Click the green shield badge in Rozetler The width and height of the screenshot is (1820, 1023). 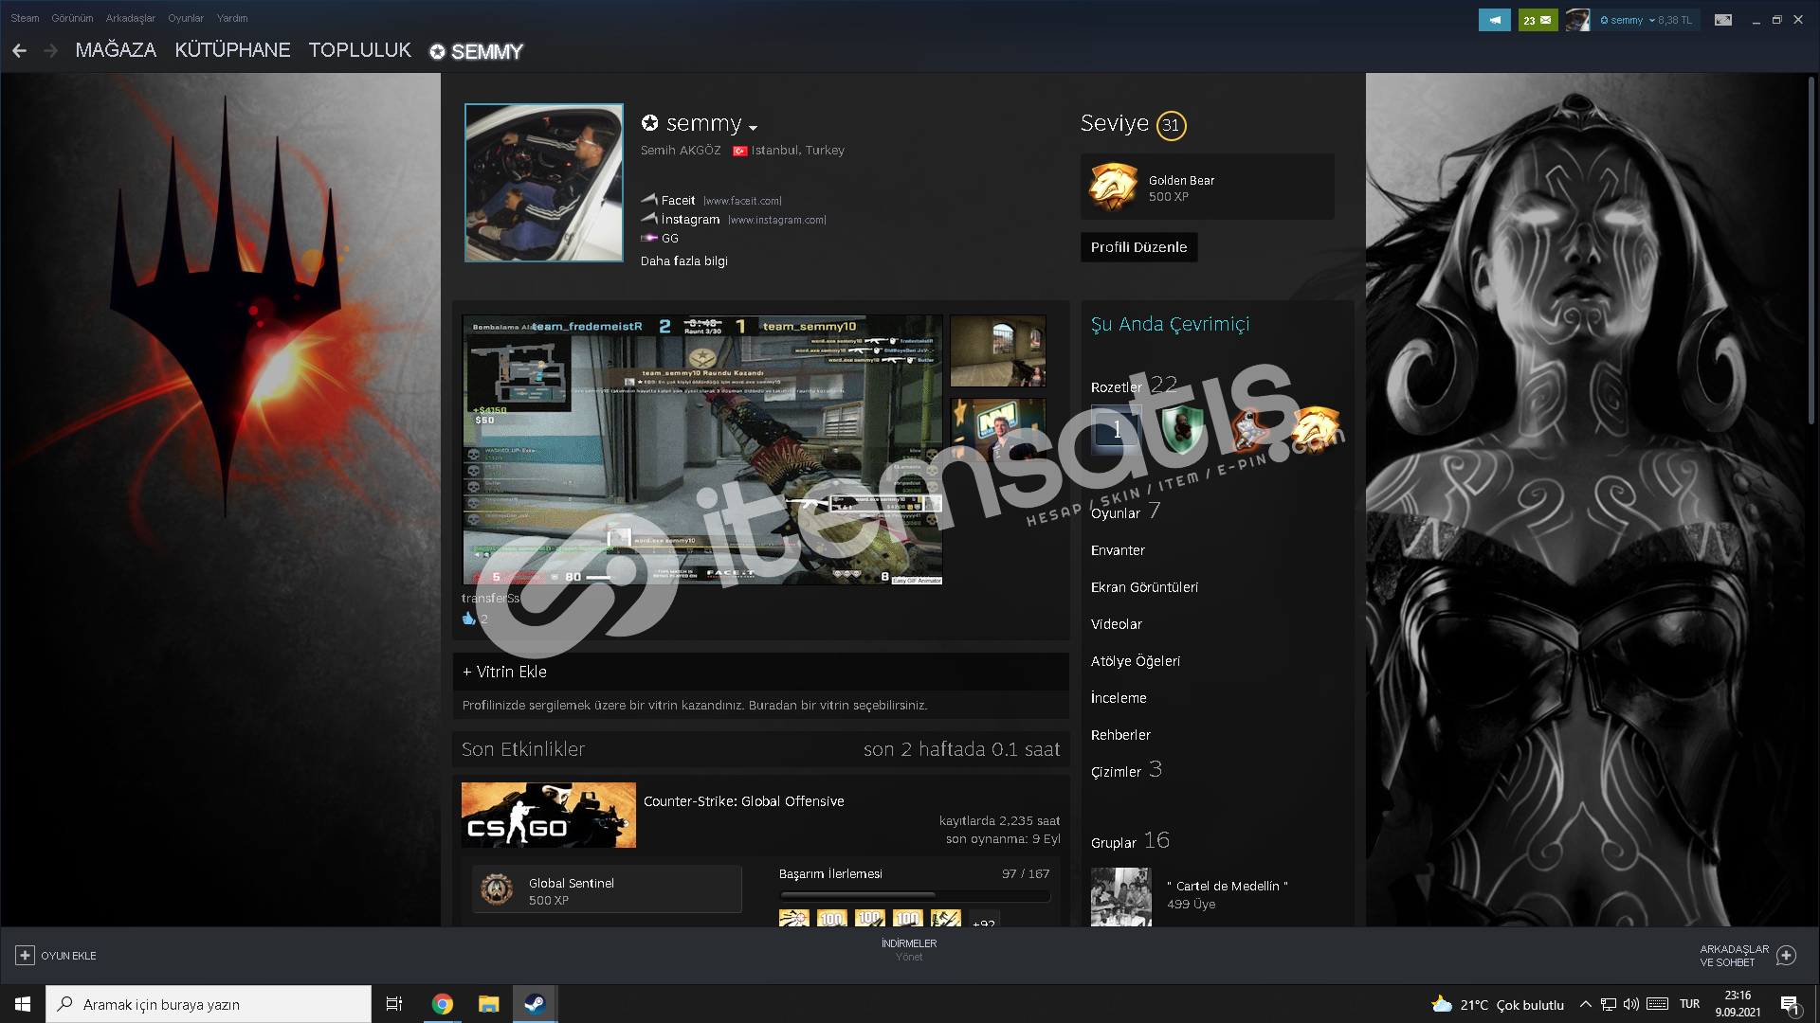click(1181, 430)
